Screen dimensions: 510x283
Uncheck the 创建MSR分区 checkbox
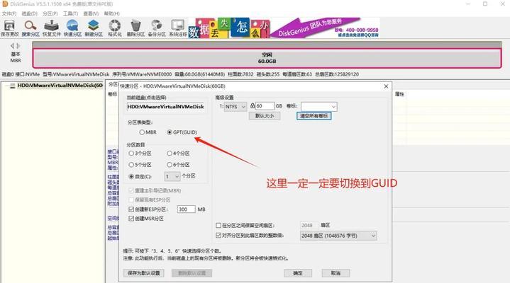tap(131, 219)
